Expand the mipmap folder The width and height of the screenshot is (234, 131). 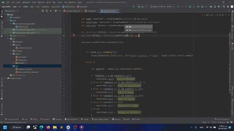click(11, 51)
